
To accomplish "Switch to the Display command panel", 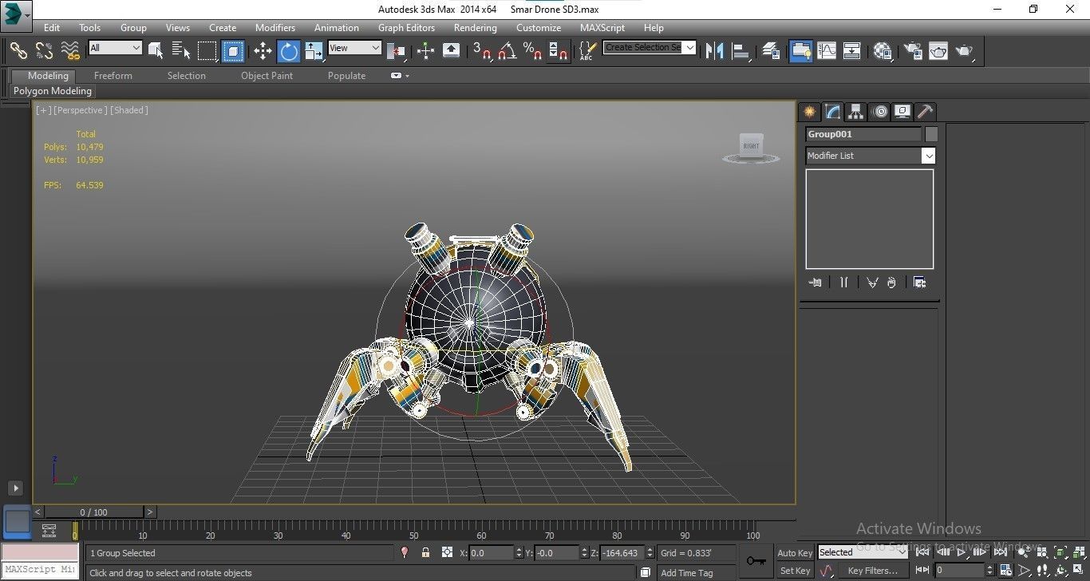I will tap(902, 112).
